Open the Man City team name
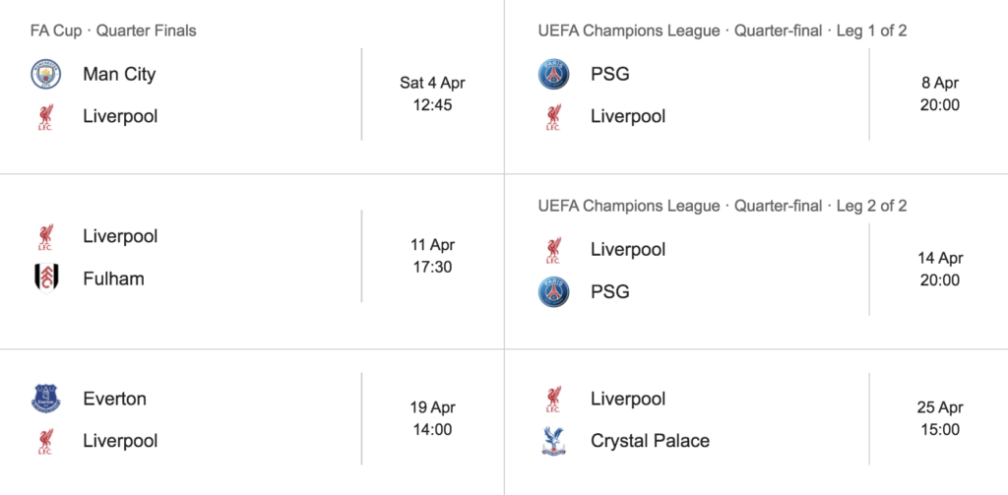1008x495 pixels. tap(119, 74)
